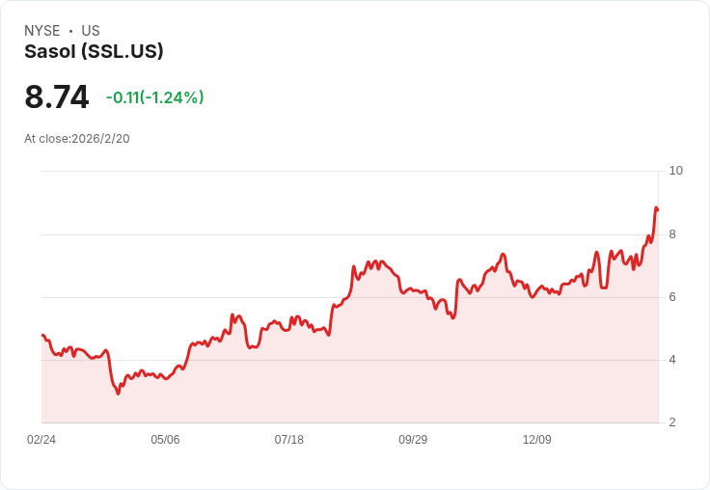
Task: Click the 2 value on price axis
Action: click(x=672, y=422)
